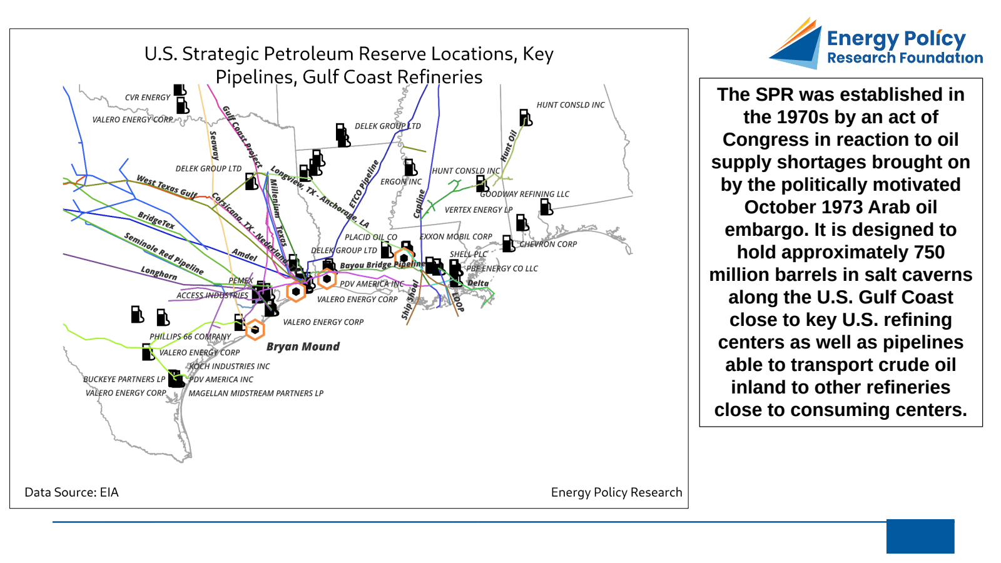Select the ERGON INC label
Screen dimensions: 1001x563
click(401, 181)
